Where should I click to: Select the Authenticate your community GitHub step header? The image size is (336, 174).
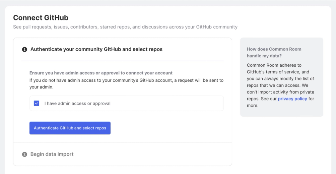point(96,49)
